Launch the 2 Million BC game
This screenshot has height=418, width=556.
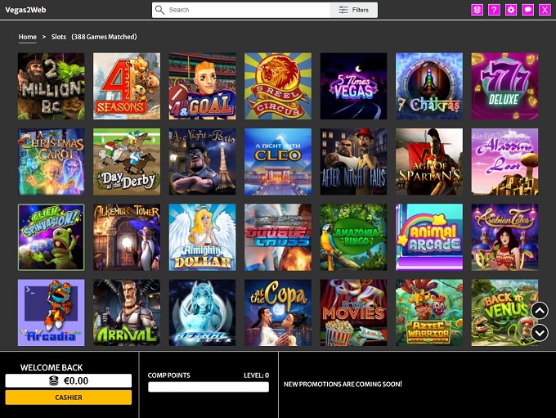[x=51, y=86]
